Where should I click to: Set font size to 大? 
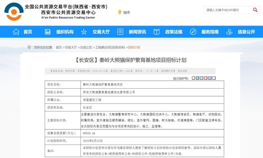pyautogui.click(x=147, y=71)
